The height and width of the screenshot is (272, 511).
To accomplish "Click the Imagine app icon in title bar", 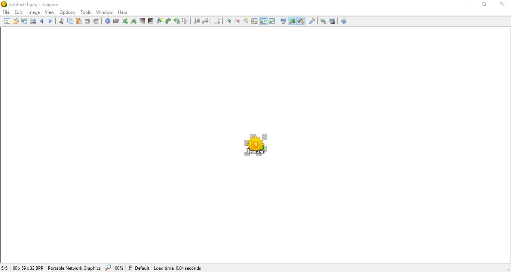I will tap(4, 4).
